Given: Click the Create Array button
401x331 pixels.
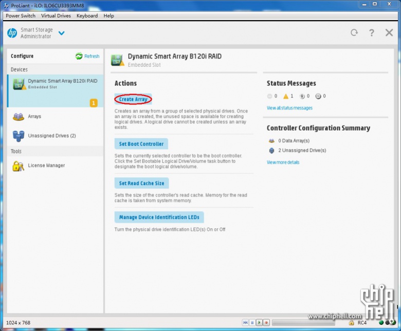Looking at the screenshot, I should (133, 99).
